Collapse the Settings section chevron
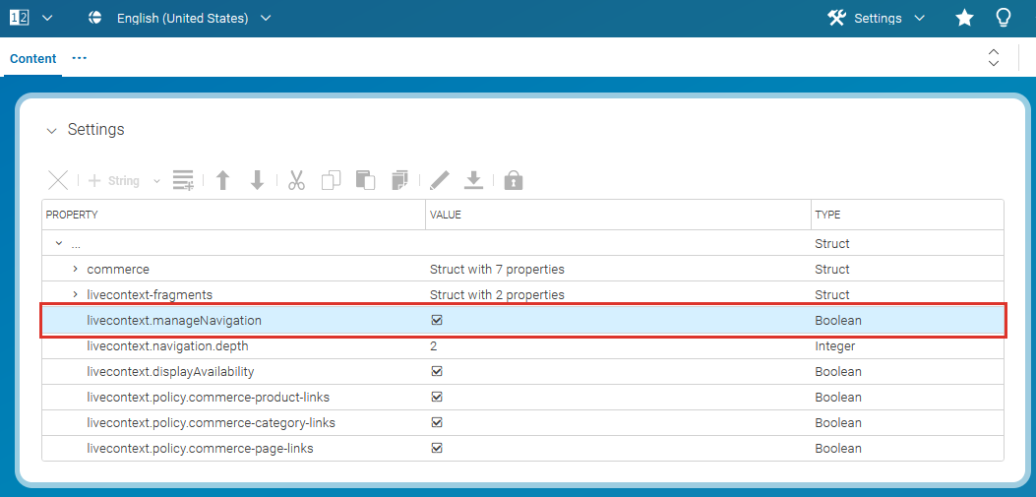1036x497 pixels. (51, 131)
